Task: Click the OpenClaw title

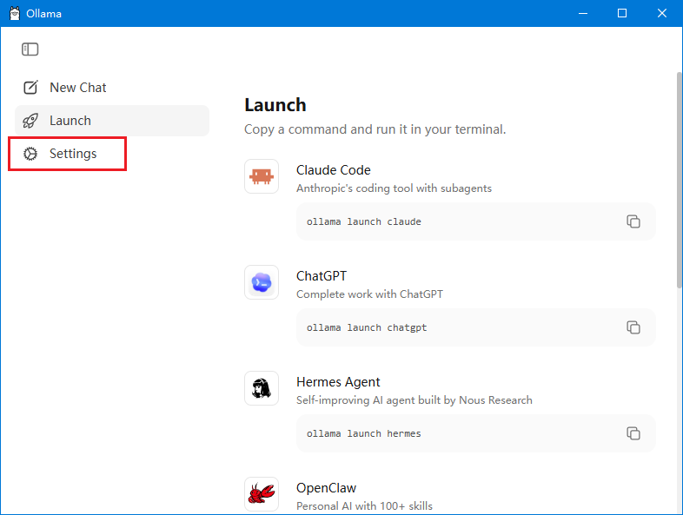Action: [x=326, y=488]
